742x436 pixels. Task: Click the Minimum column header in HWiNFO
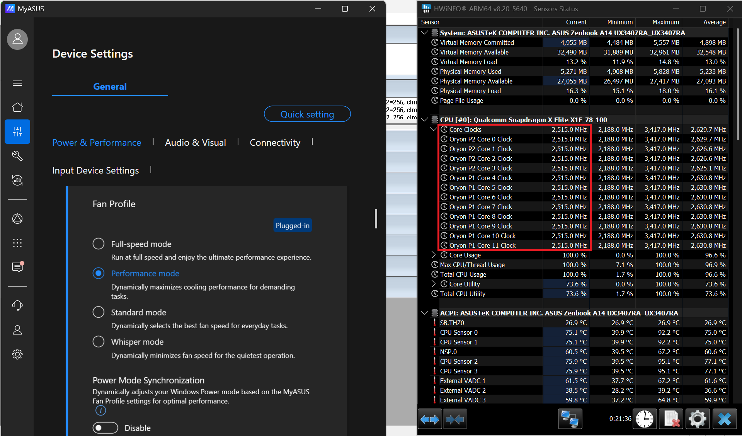(613, 22)
